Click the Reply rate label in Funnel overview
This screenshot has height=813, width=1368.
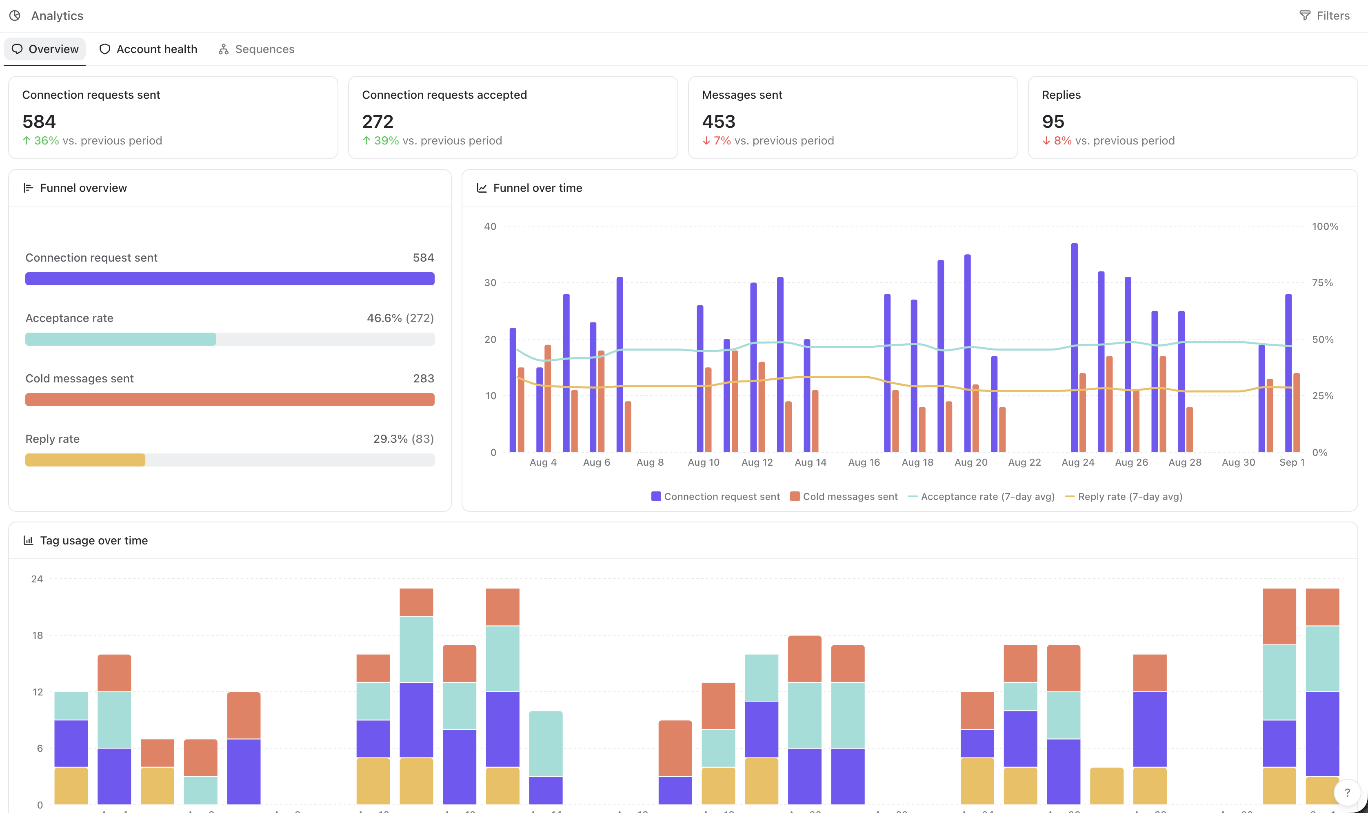coord(53,439)
